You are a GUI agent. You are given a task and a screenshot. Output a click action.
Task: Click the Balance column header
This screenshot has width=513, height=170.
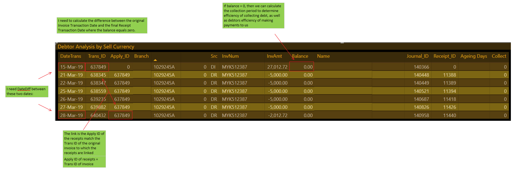tap(300, 56)
